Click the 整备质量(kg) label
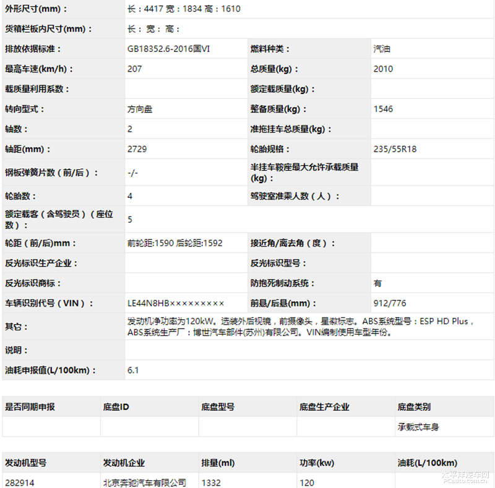The width and height of the screenshot is (495, 488). coord(278,109)
